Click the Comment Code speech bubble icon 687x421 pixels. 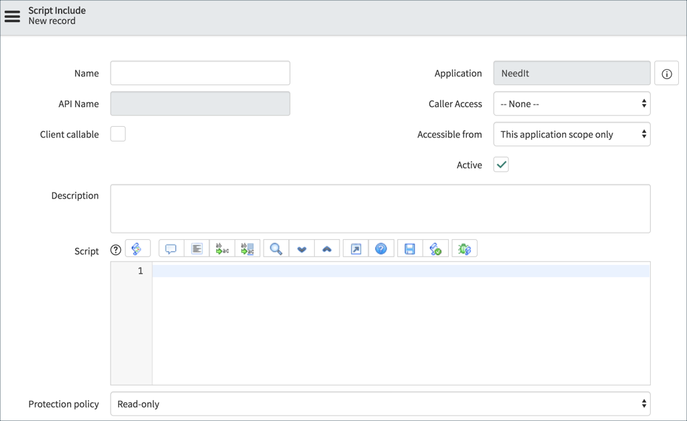click(170, 248)
